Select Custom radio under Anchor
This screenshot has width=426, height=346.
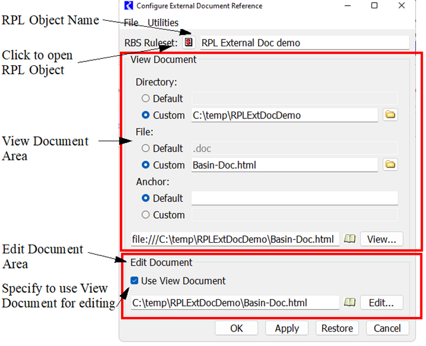click(x=146, y=215)
